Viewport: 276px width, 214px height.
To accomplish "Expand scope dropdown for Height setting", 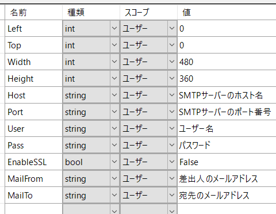I will pyautogui.click(x=172, y=78).
